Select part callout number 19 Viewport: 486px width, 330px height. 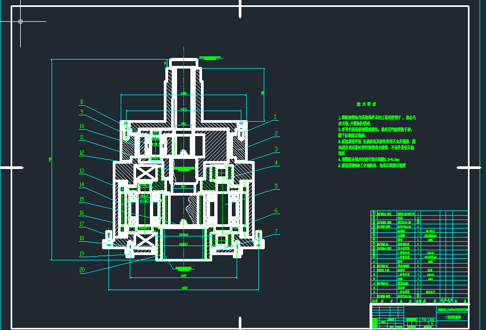tap(82, 253)
